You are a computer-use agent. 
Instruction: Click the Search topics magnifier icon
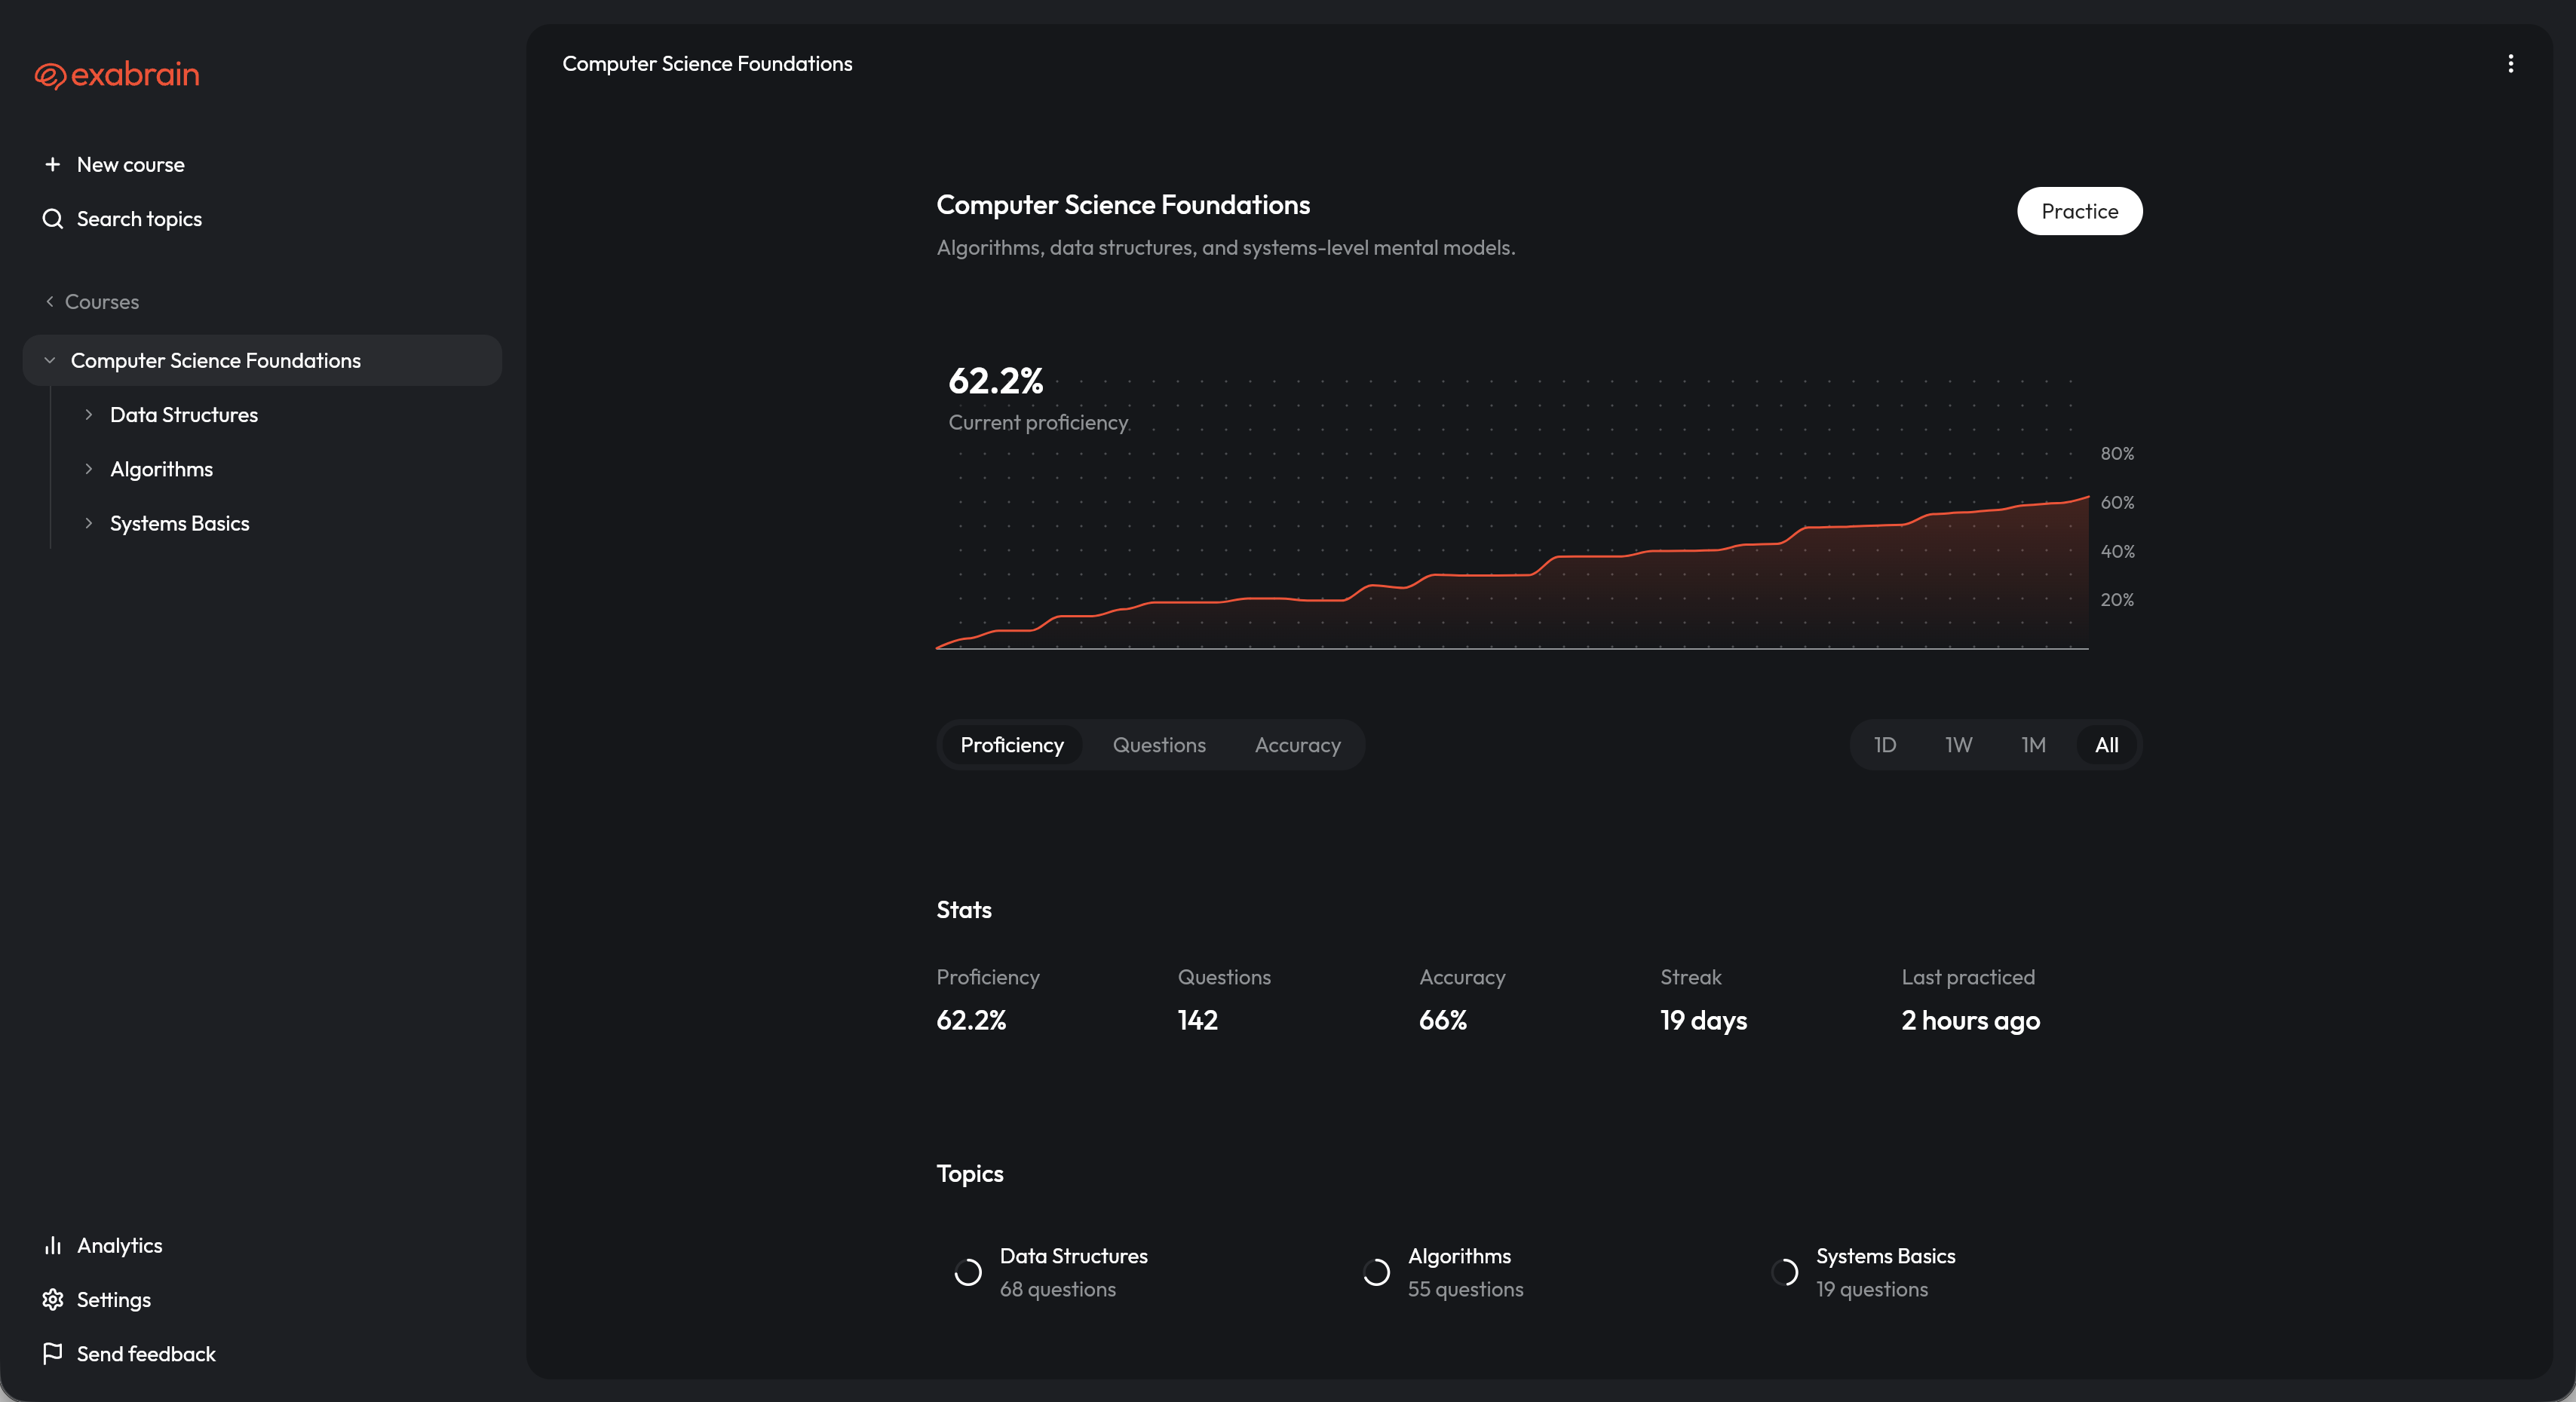point(53,219)
